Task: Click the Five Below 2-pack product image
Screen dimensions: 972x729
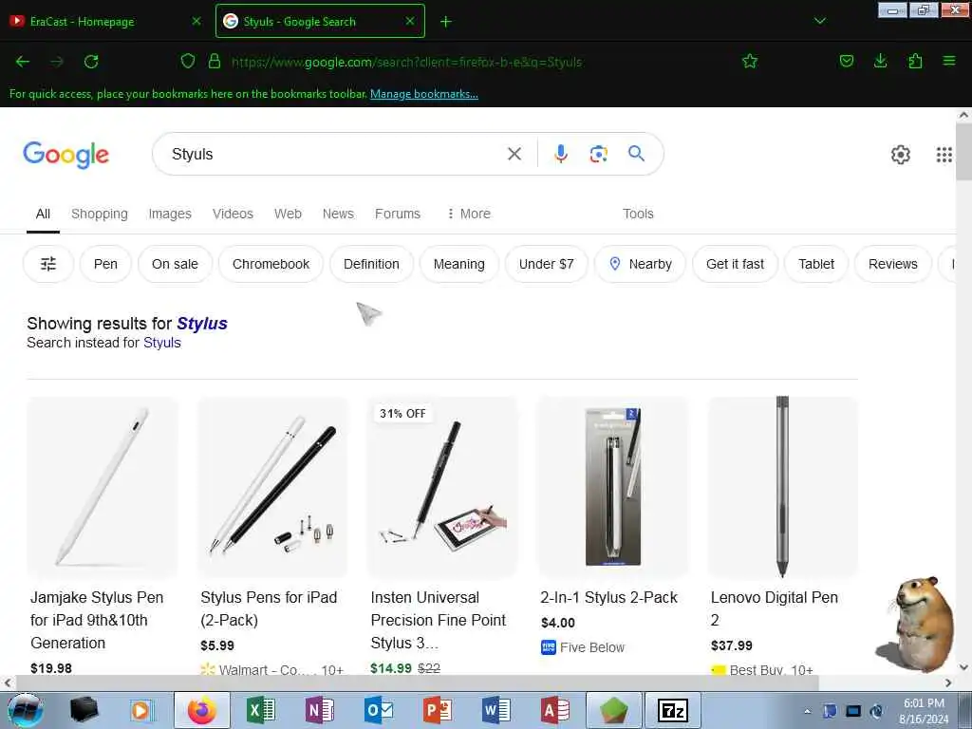Action: pyautogui.click(x=612, y=487)
